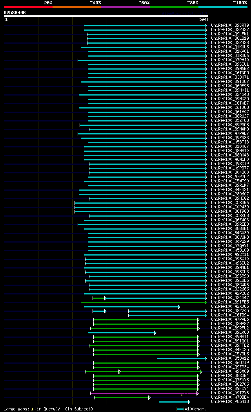The image size is (251, 412).
Task: Select the query name AV538446
Action: (x=15, y=13)
